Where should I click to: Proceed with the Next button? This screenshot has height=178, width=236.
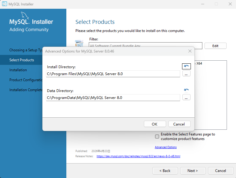193,171
